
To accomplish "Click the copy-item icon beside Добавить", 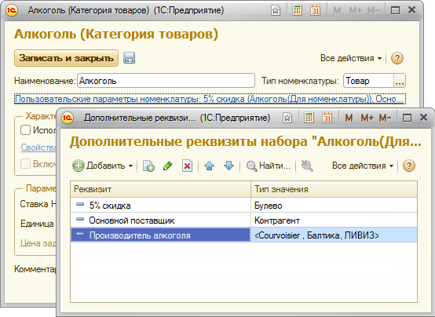I will tap(148, 166).
